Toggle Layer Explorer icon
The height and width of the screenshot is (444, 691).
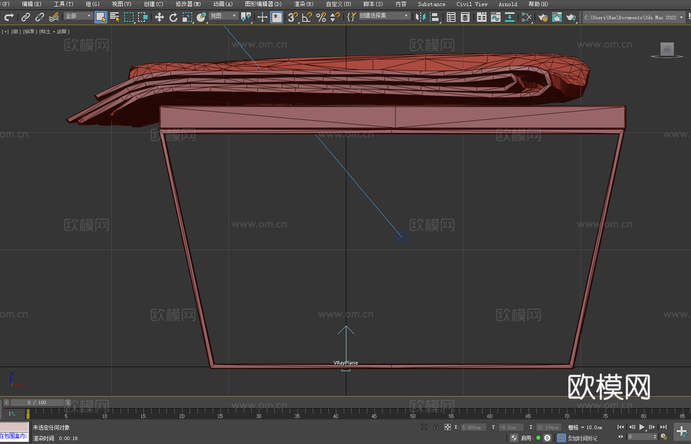pyautogui.click(x=465, y=17)
